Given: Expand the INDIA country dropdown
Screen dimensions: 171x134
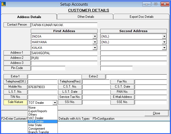Looking at the screenshot, I should pos(95,36).
